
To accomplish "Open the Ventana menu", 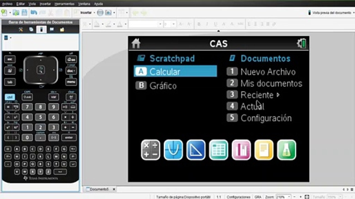I will point(84,4).
